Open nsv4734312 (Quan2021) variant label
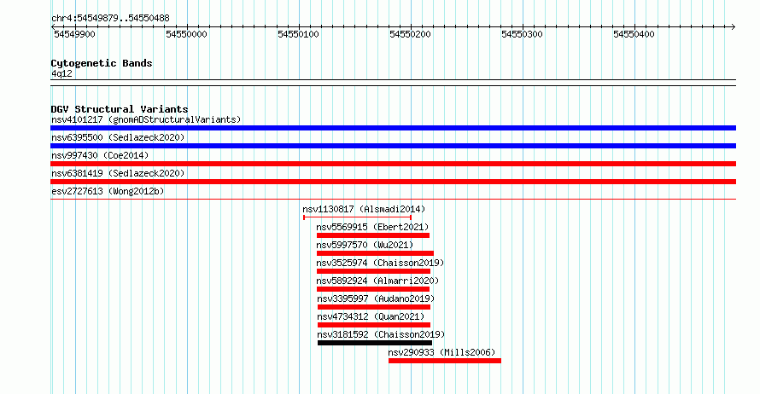 pyautogui.click(x=371, y=316)
